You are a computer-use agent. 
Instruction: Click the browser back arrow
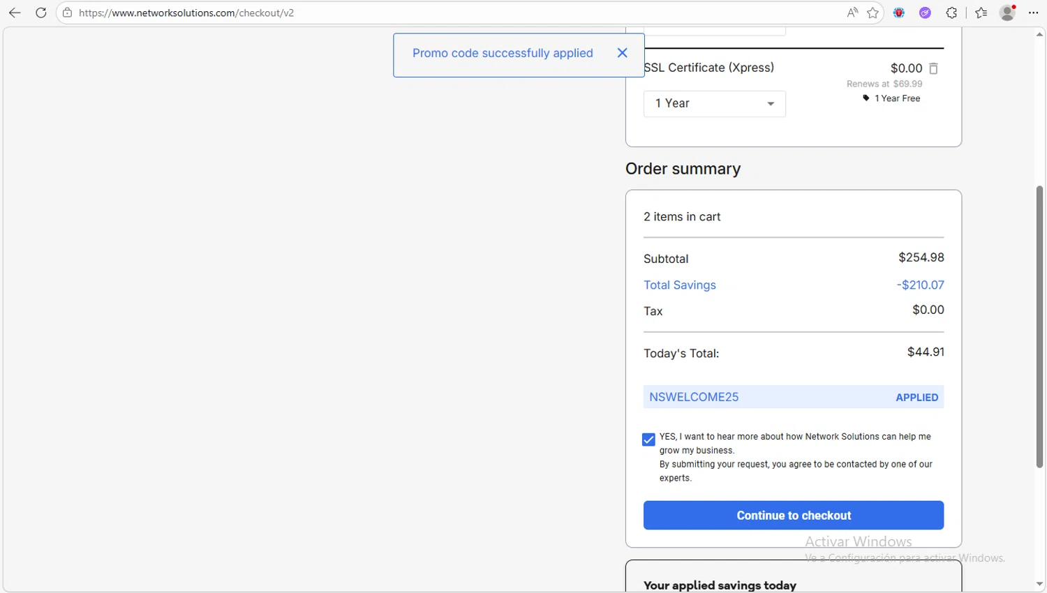[x=15, y=13]
